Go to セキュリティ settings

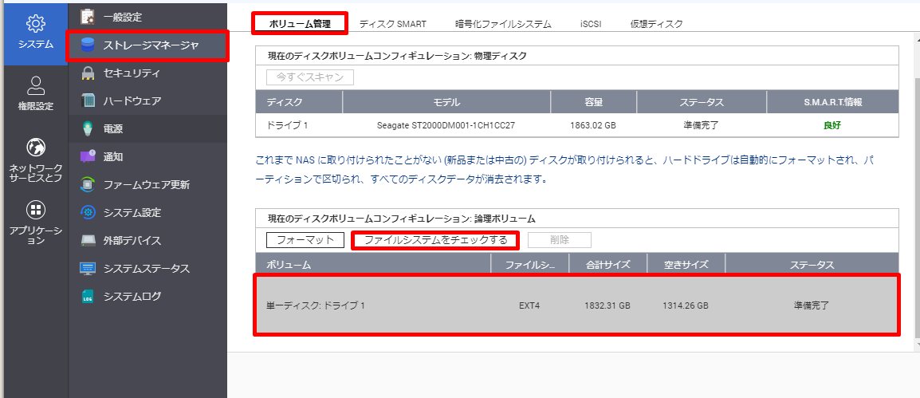pyautogui.click(x=147, y=73)
